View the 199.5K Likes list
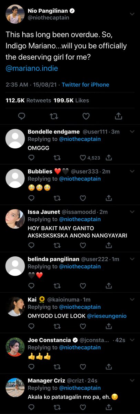140x414 pixels. tap(72, 100)
